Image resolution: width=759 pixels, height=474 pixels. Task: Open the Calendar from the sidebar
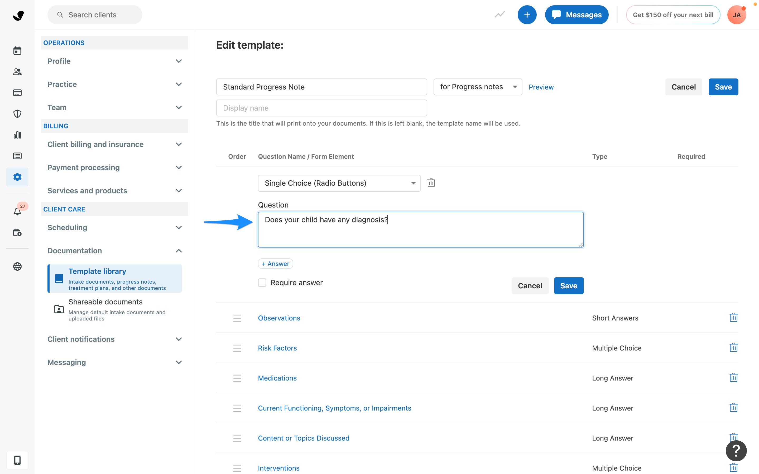(17, 51)
